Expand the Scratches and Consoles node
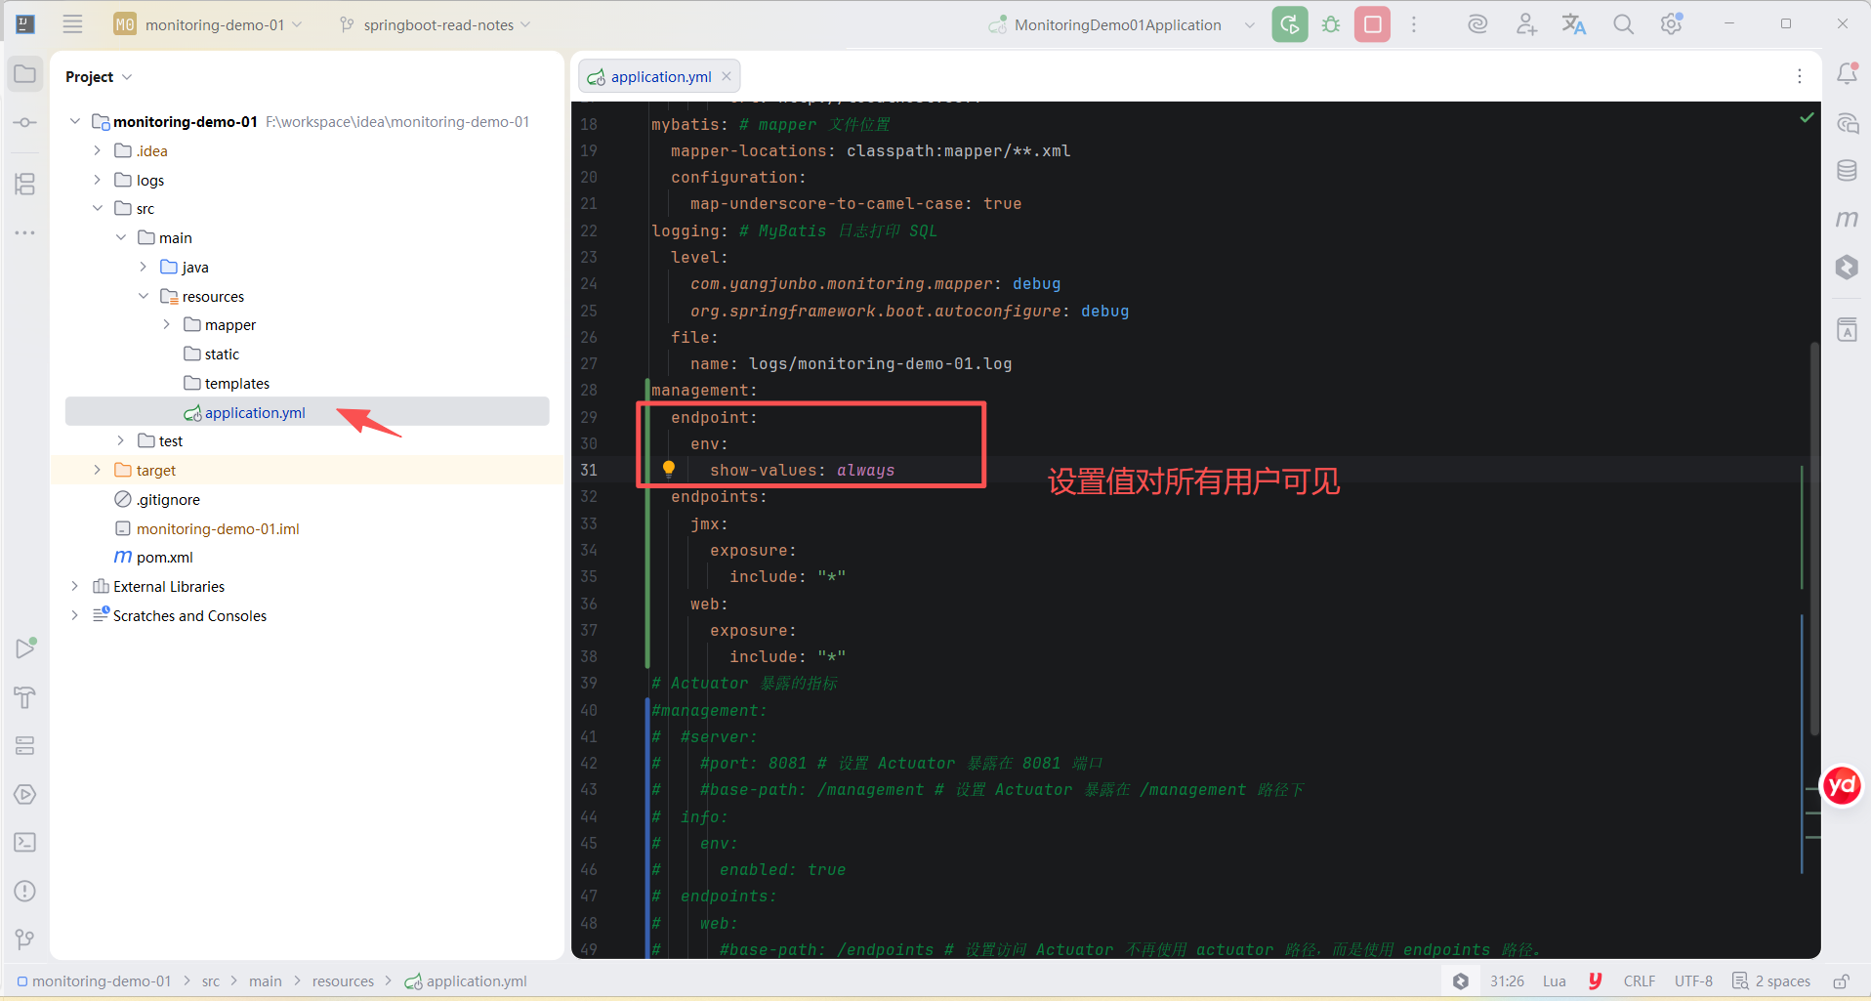The height and width of the screenshot is (1001, 1871). (75, 615)
